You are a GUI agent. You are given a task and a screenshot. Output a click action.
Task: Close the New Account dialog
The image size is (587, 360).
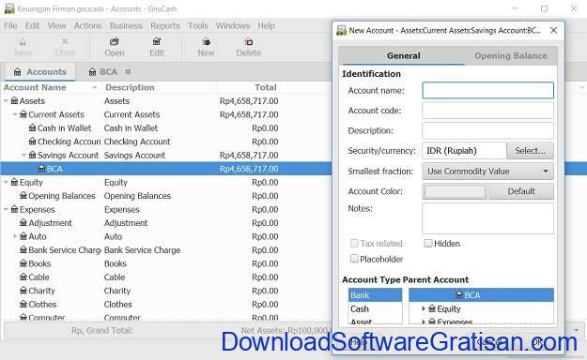(x=554, y=30)
